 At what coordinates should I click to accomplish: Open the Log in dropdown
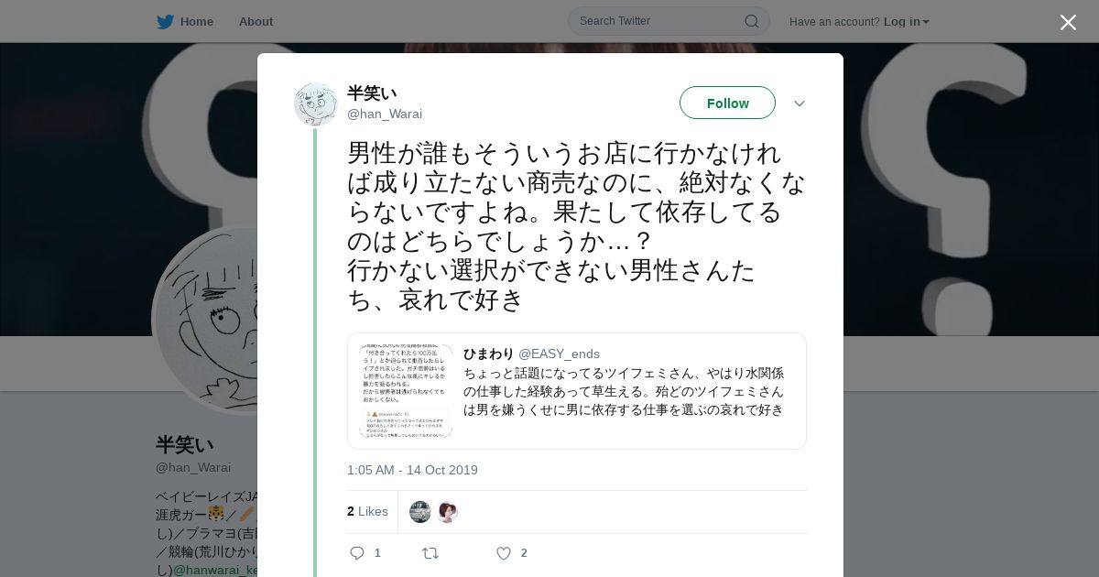click(906, 21)
